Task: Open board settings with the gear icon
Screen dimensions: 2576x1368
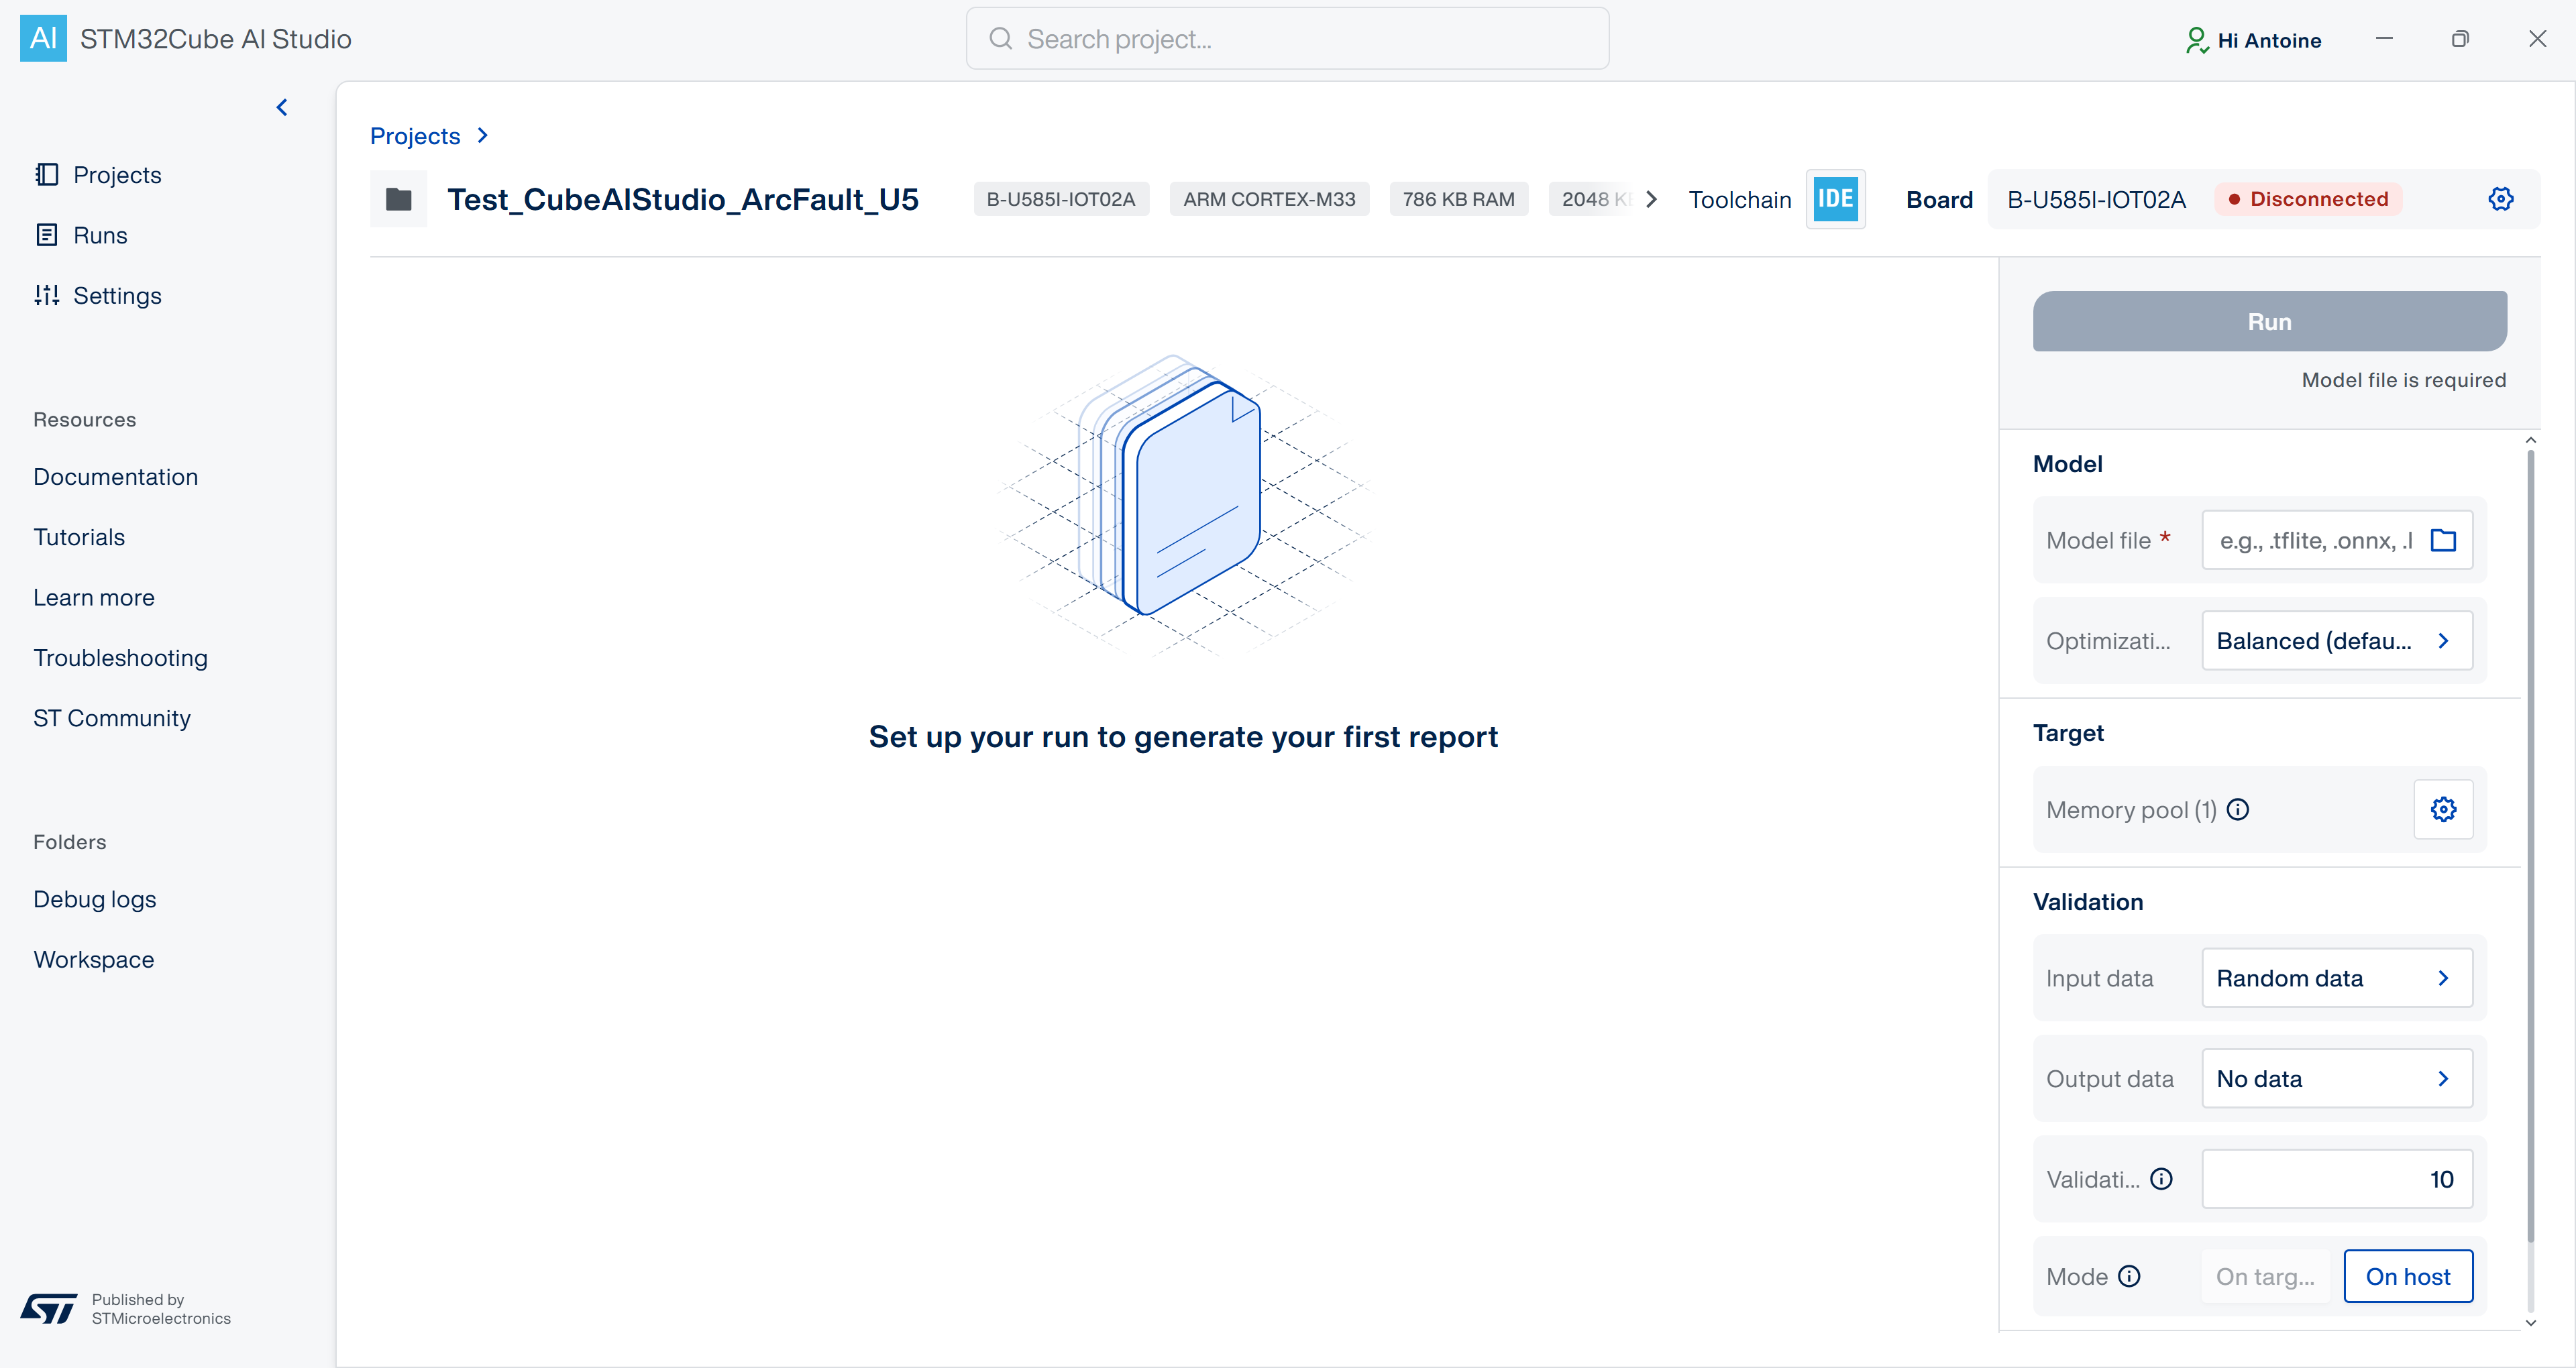Action: [x=2500, y=199]
